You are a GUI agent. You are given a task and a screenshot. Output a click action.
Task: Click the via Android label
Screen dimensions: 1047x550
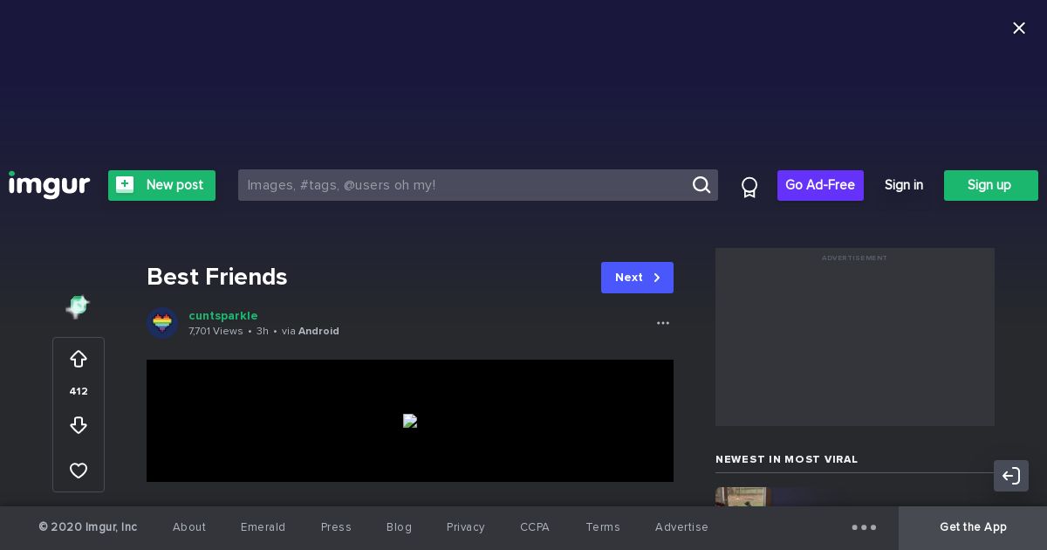click(x=311, y=331)
